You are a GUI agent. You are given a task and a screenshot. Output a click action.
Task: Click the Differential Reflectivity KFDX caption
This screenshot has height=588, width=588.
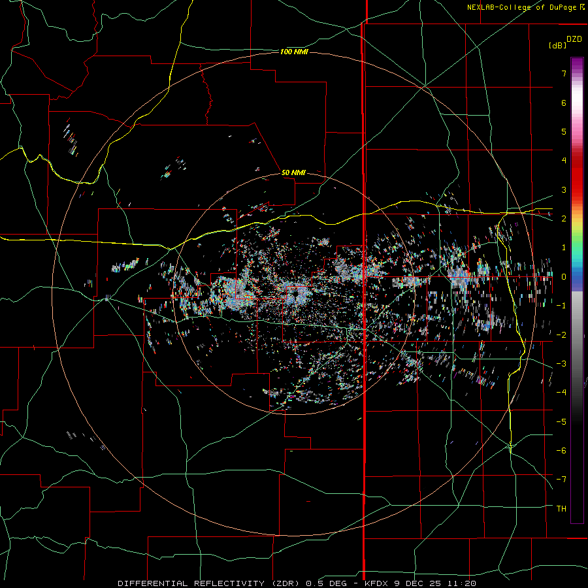(297, 583)
